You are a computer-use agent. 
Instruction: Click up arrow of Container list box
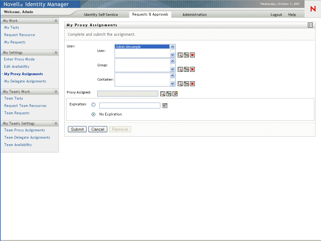point(172,76)
